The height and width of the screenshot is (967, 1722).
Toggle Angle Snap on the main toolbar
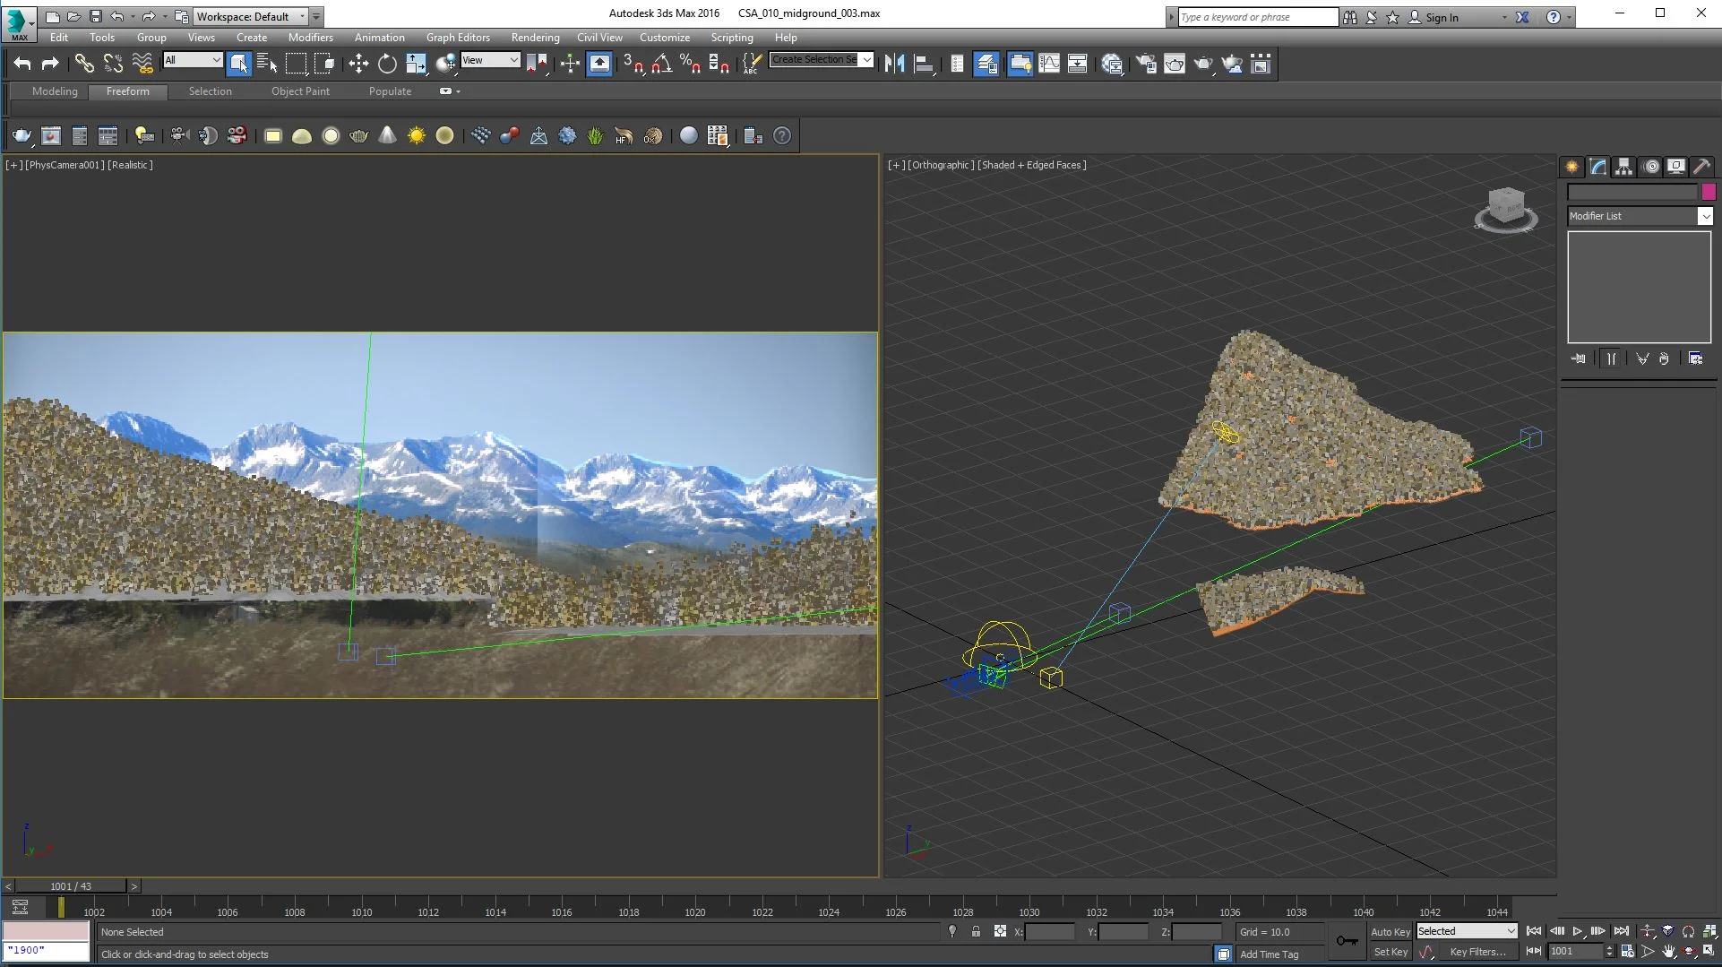(x=661, y=63)
